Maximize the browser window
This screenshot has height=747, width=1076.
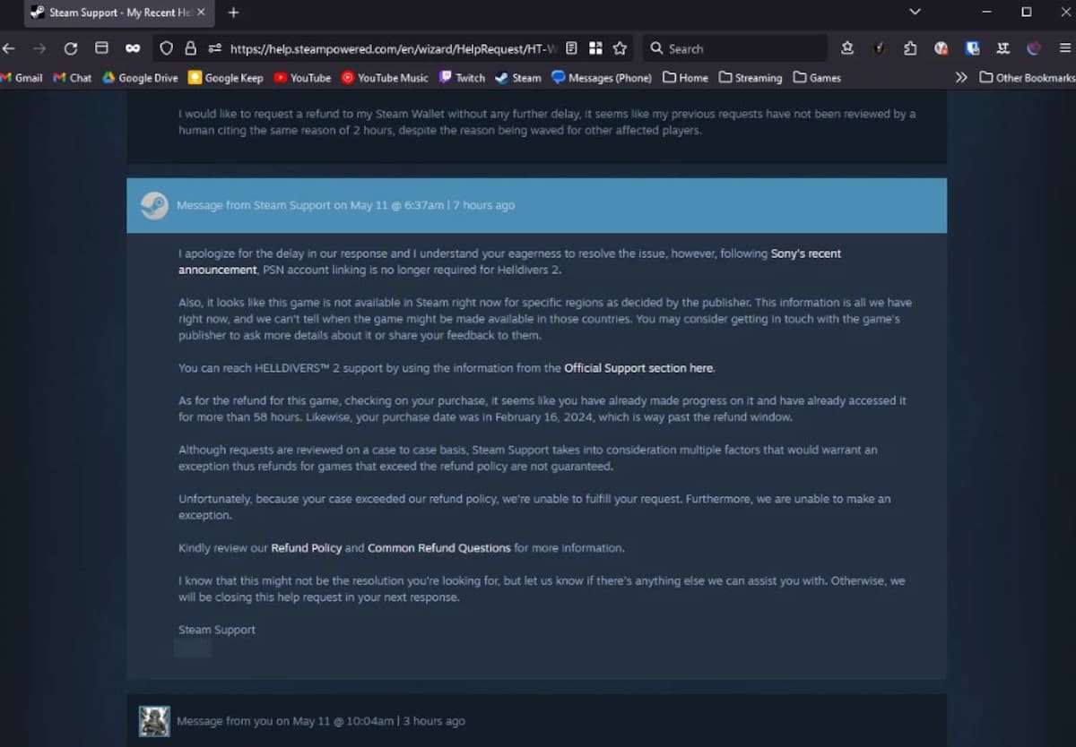tap(1027, 13)
